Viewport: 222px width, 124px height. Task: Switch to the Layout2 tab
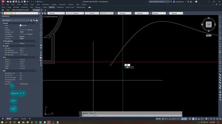[x=24, y=119]
